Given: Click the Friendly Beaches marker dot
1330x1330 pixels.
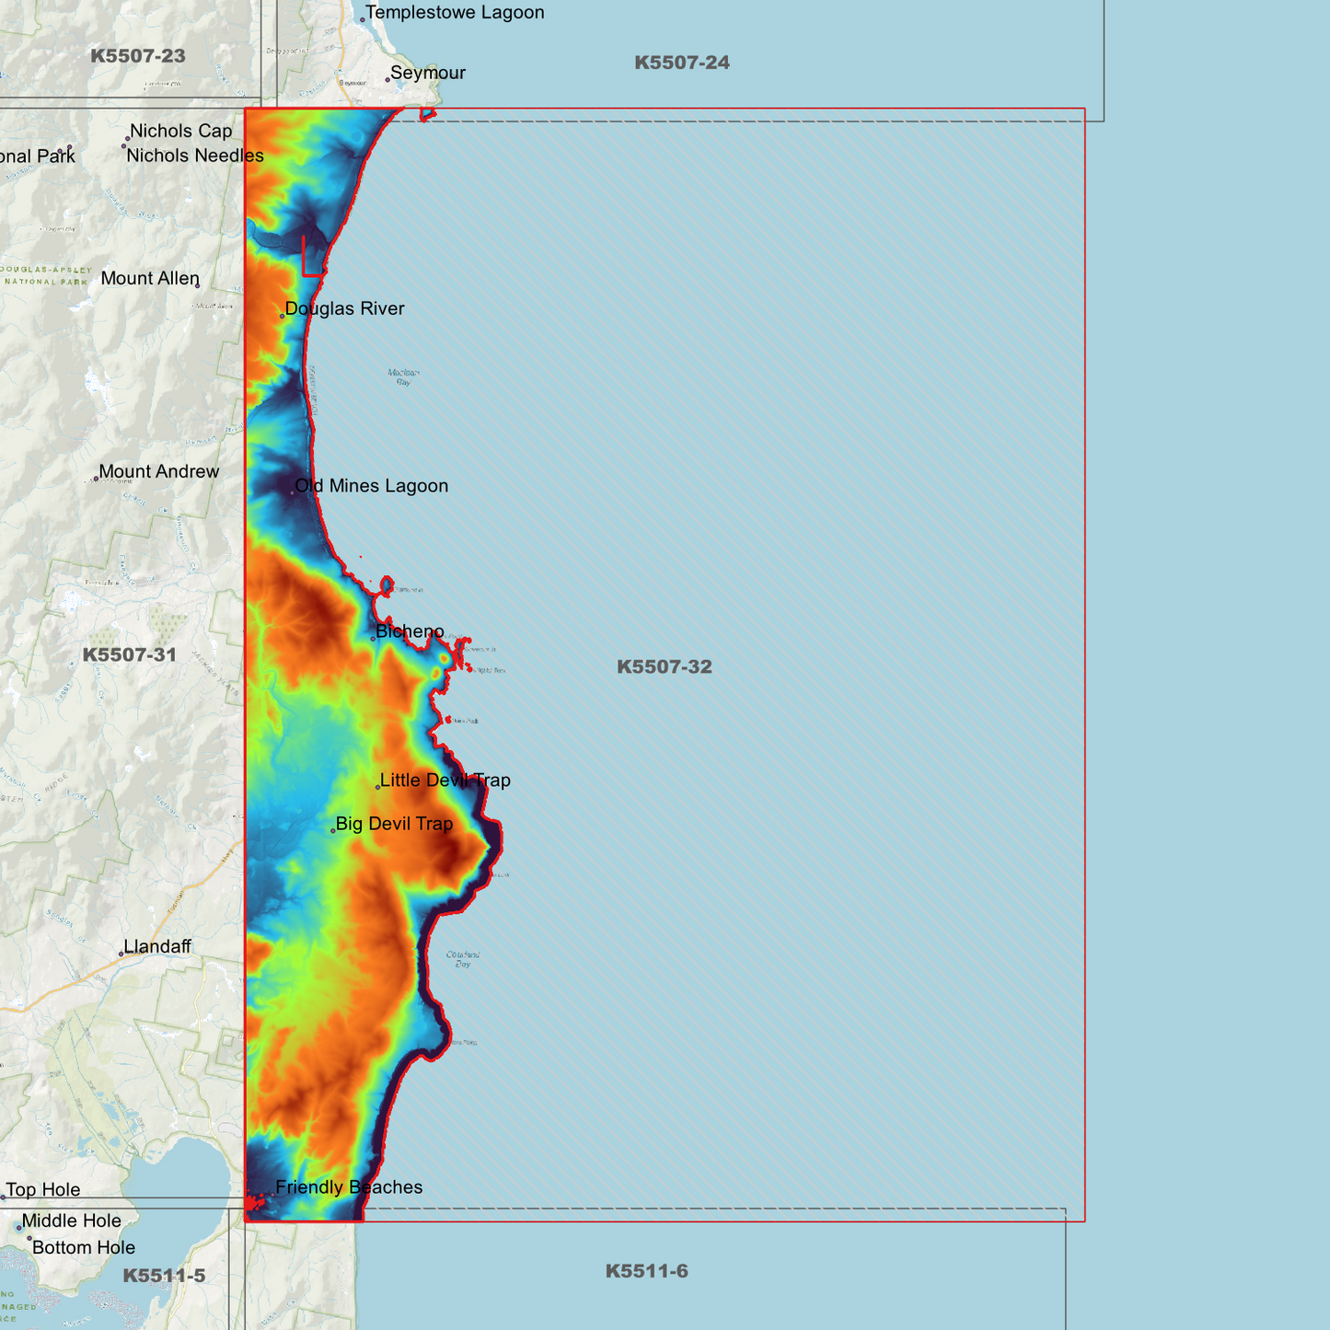Looking at the screenshot, I should pyautogui.click(x=273, y=1195).
